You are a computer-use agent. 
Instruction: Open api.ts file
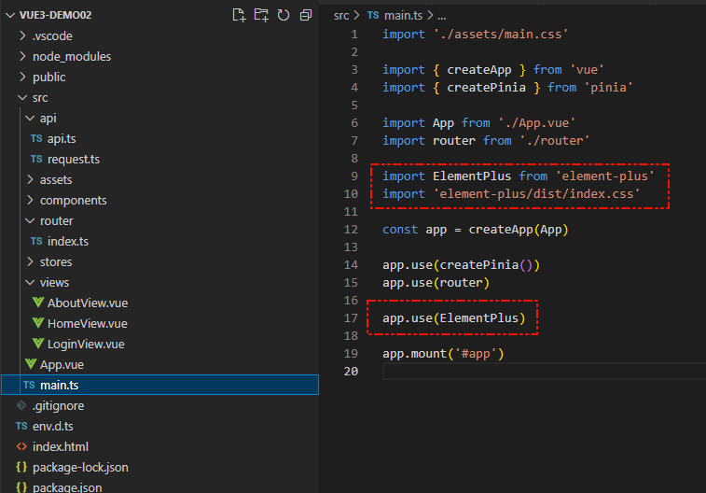point(62,139)
